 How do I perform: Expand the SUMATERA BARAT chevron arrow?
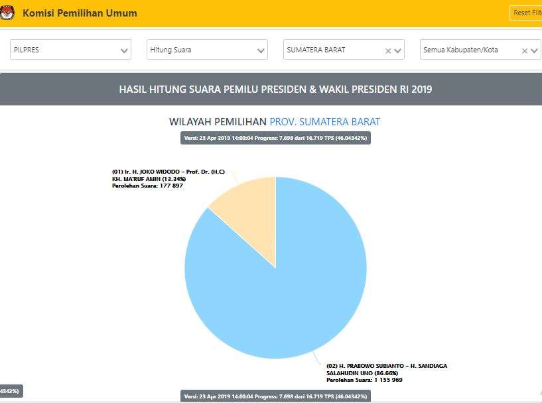[x=397, y=51]
